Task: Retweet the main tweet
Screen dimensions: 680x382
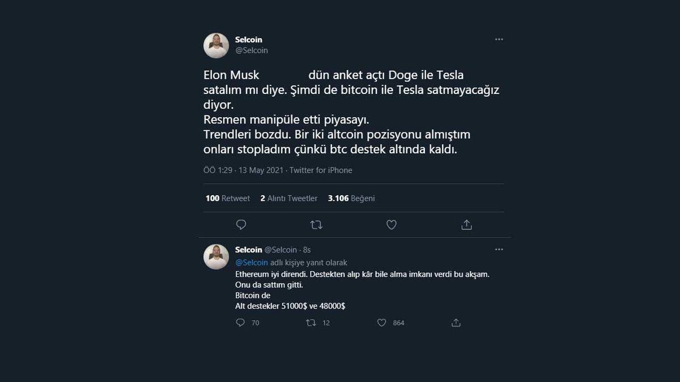Action: pos(316,225)
